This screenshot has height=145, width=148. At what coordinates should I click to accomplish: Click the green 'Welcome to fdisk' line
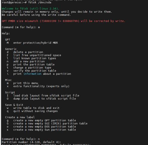tap(30, 9)
